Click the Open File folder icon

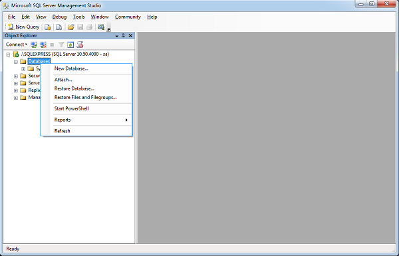coord(71,27)
